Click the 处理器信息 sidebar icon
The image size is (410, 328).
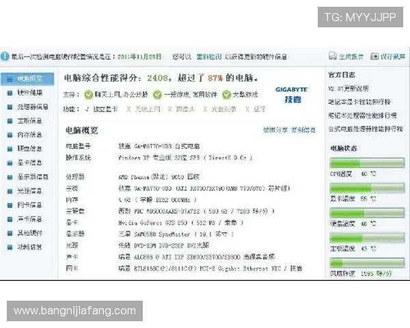(x=10, y=107)
